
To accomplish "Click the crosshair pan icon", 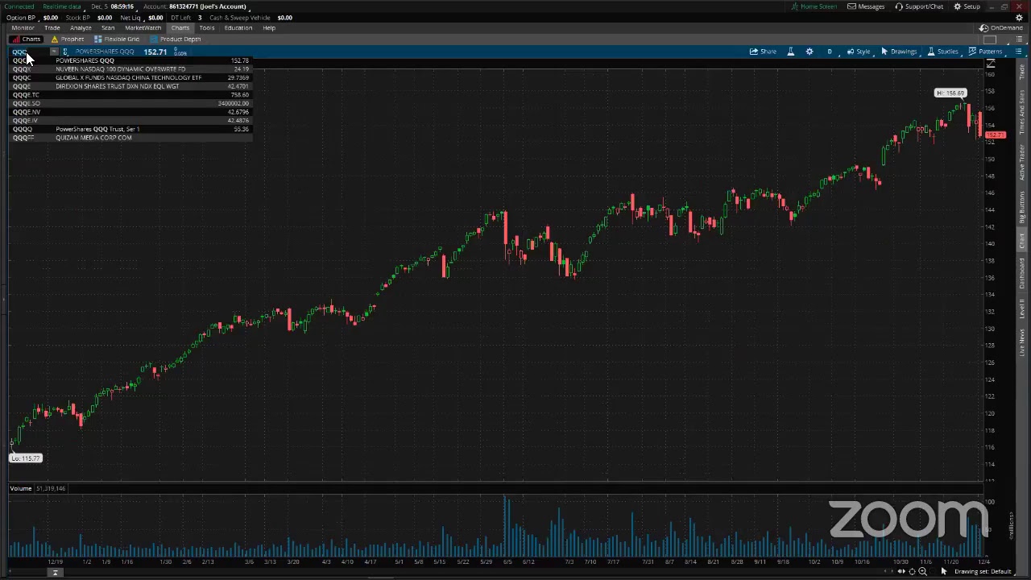I will (912, 572).
